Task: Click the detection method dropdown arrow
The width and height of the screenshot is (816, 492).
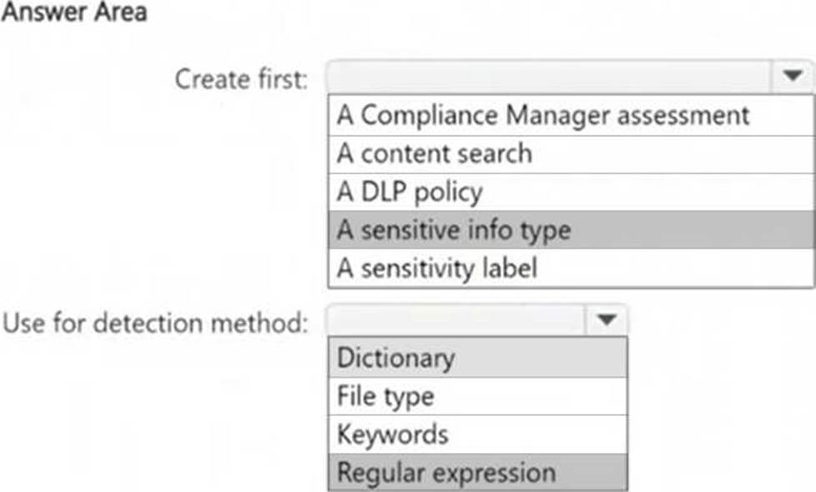Action: [x=607, y=319]
